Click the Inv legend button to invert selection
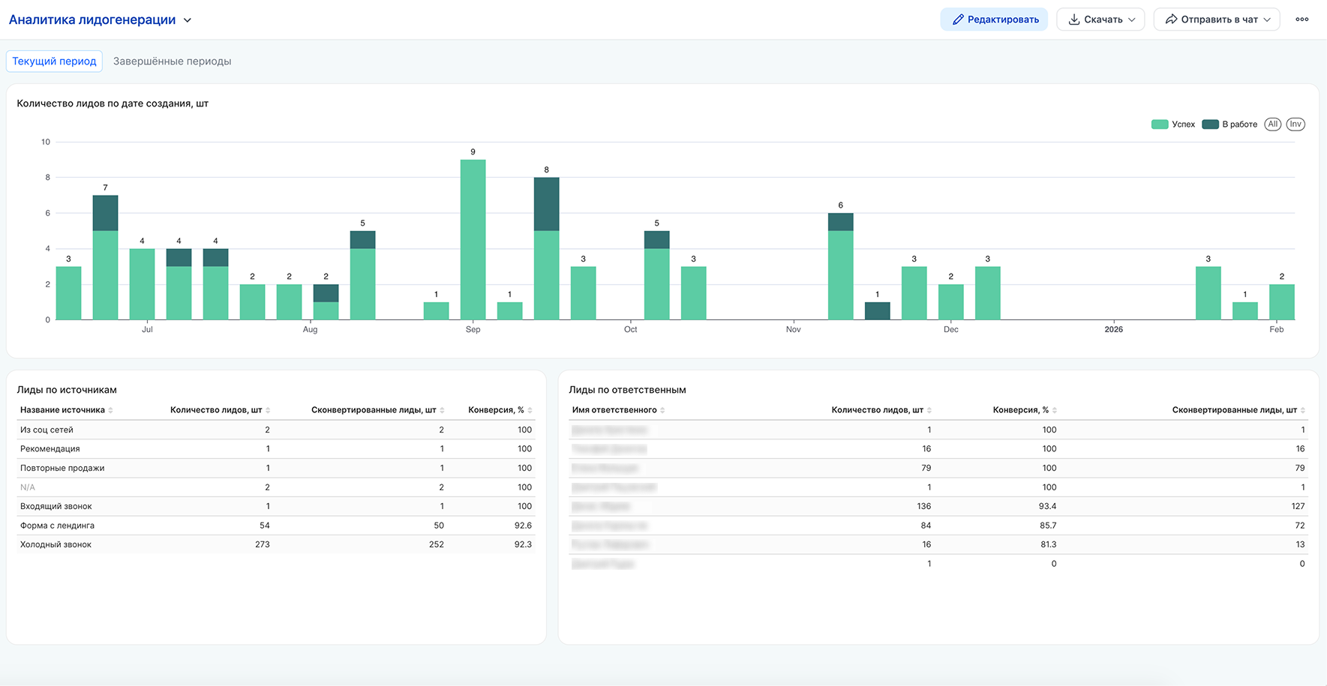 click(1295, 124)
